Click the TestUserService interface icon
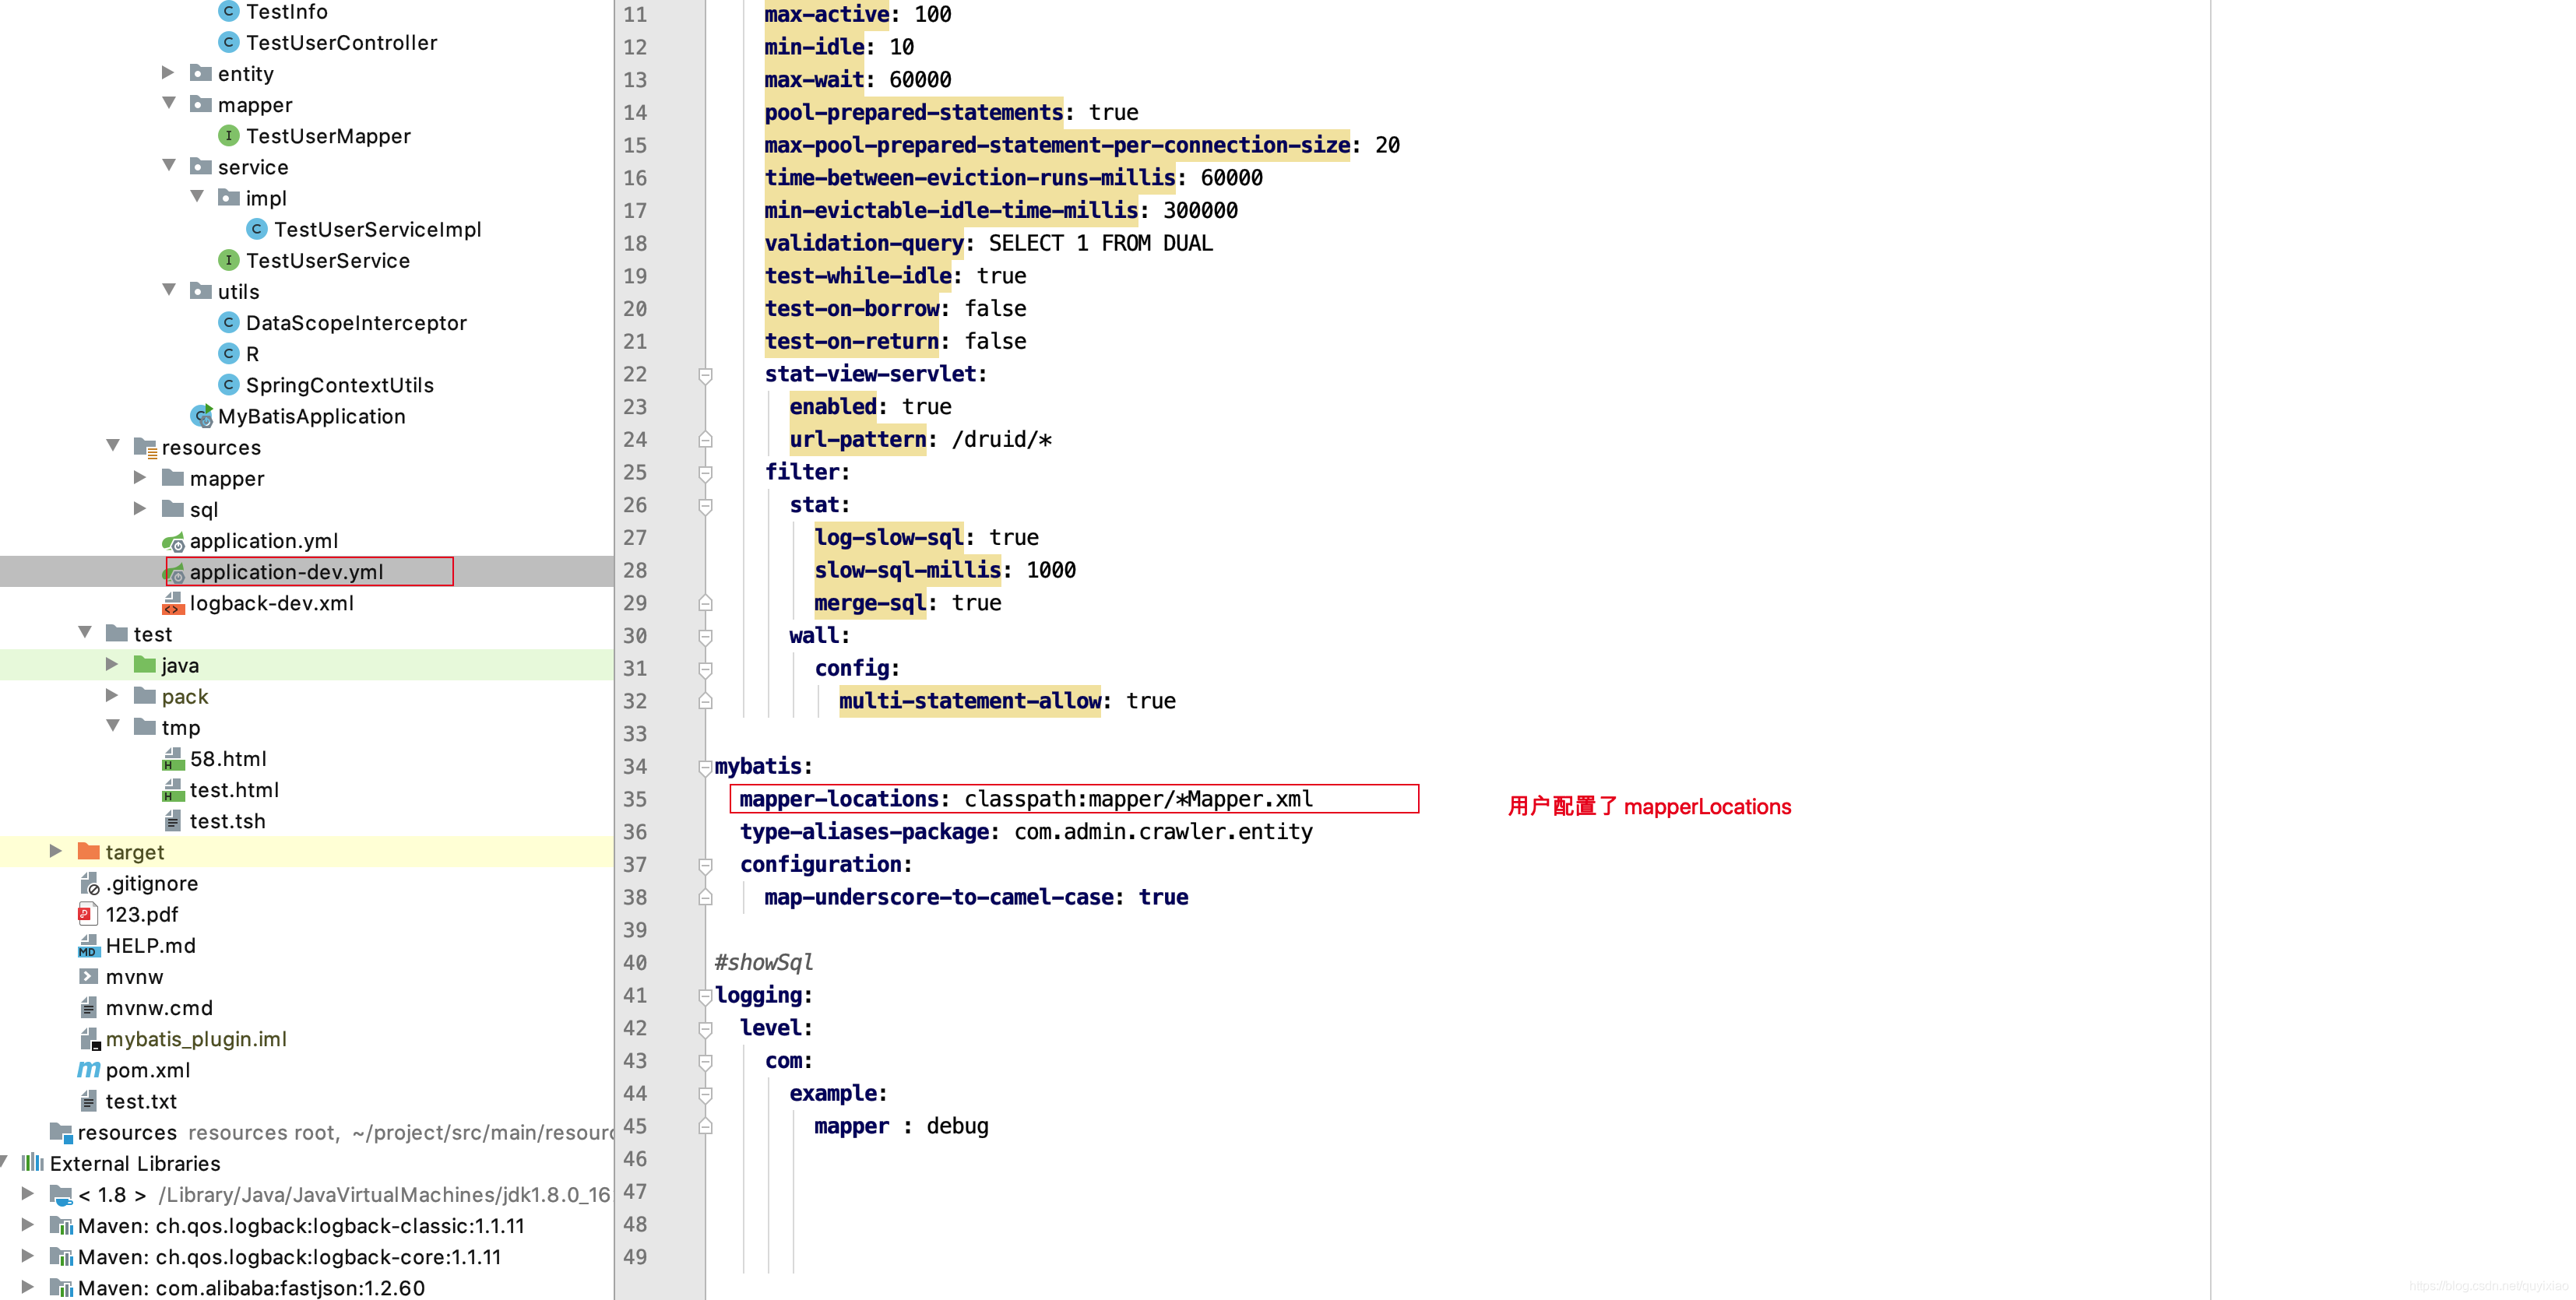The height and width of the screenshot is (1300, 2576). [x=229, y=260]
